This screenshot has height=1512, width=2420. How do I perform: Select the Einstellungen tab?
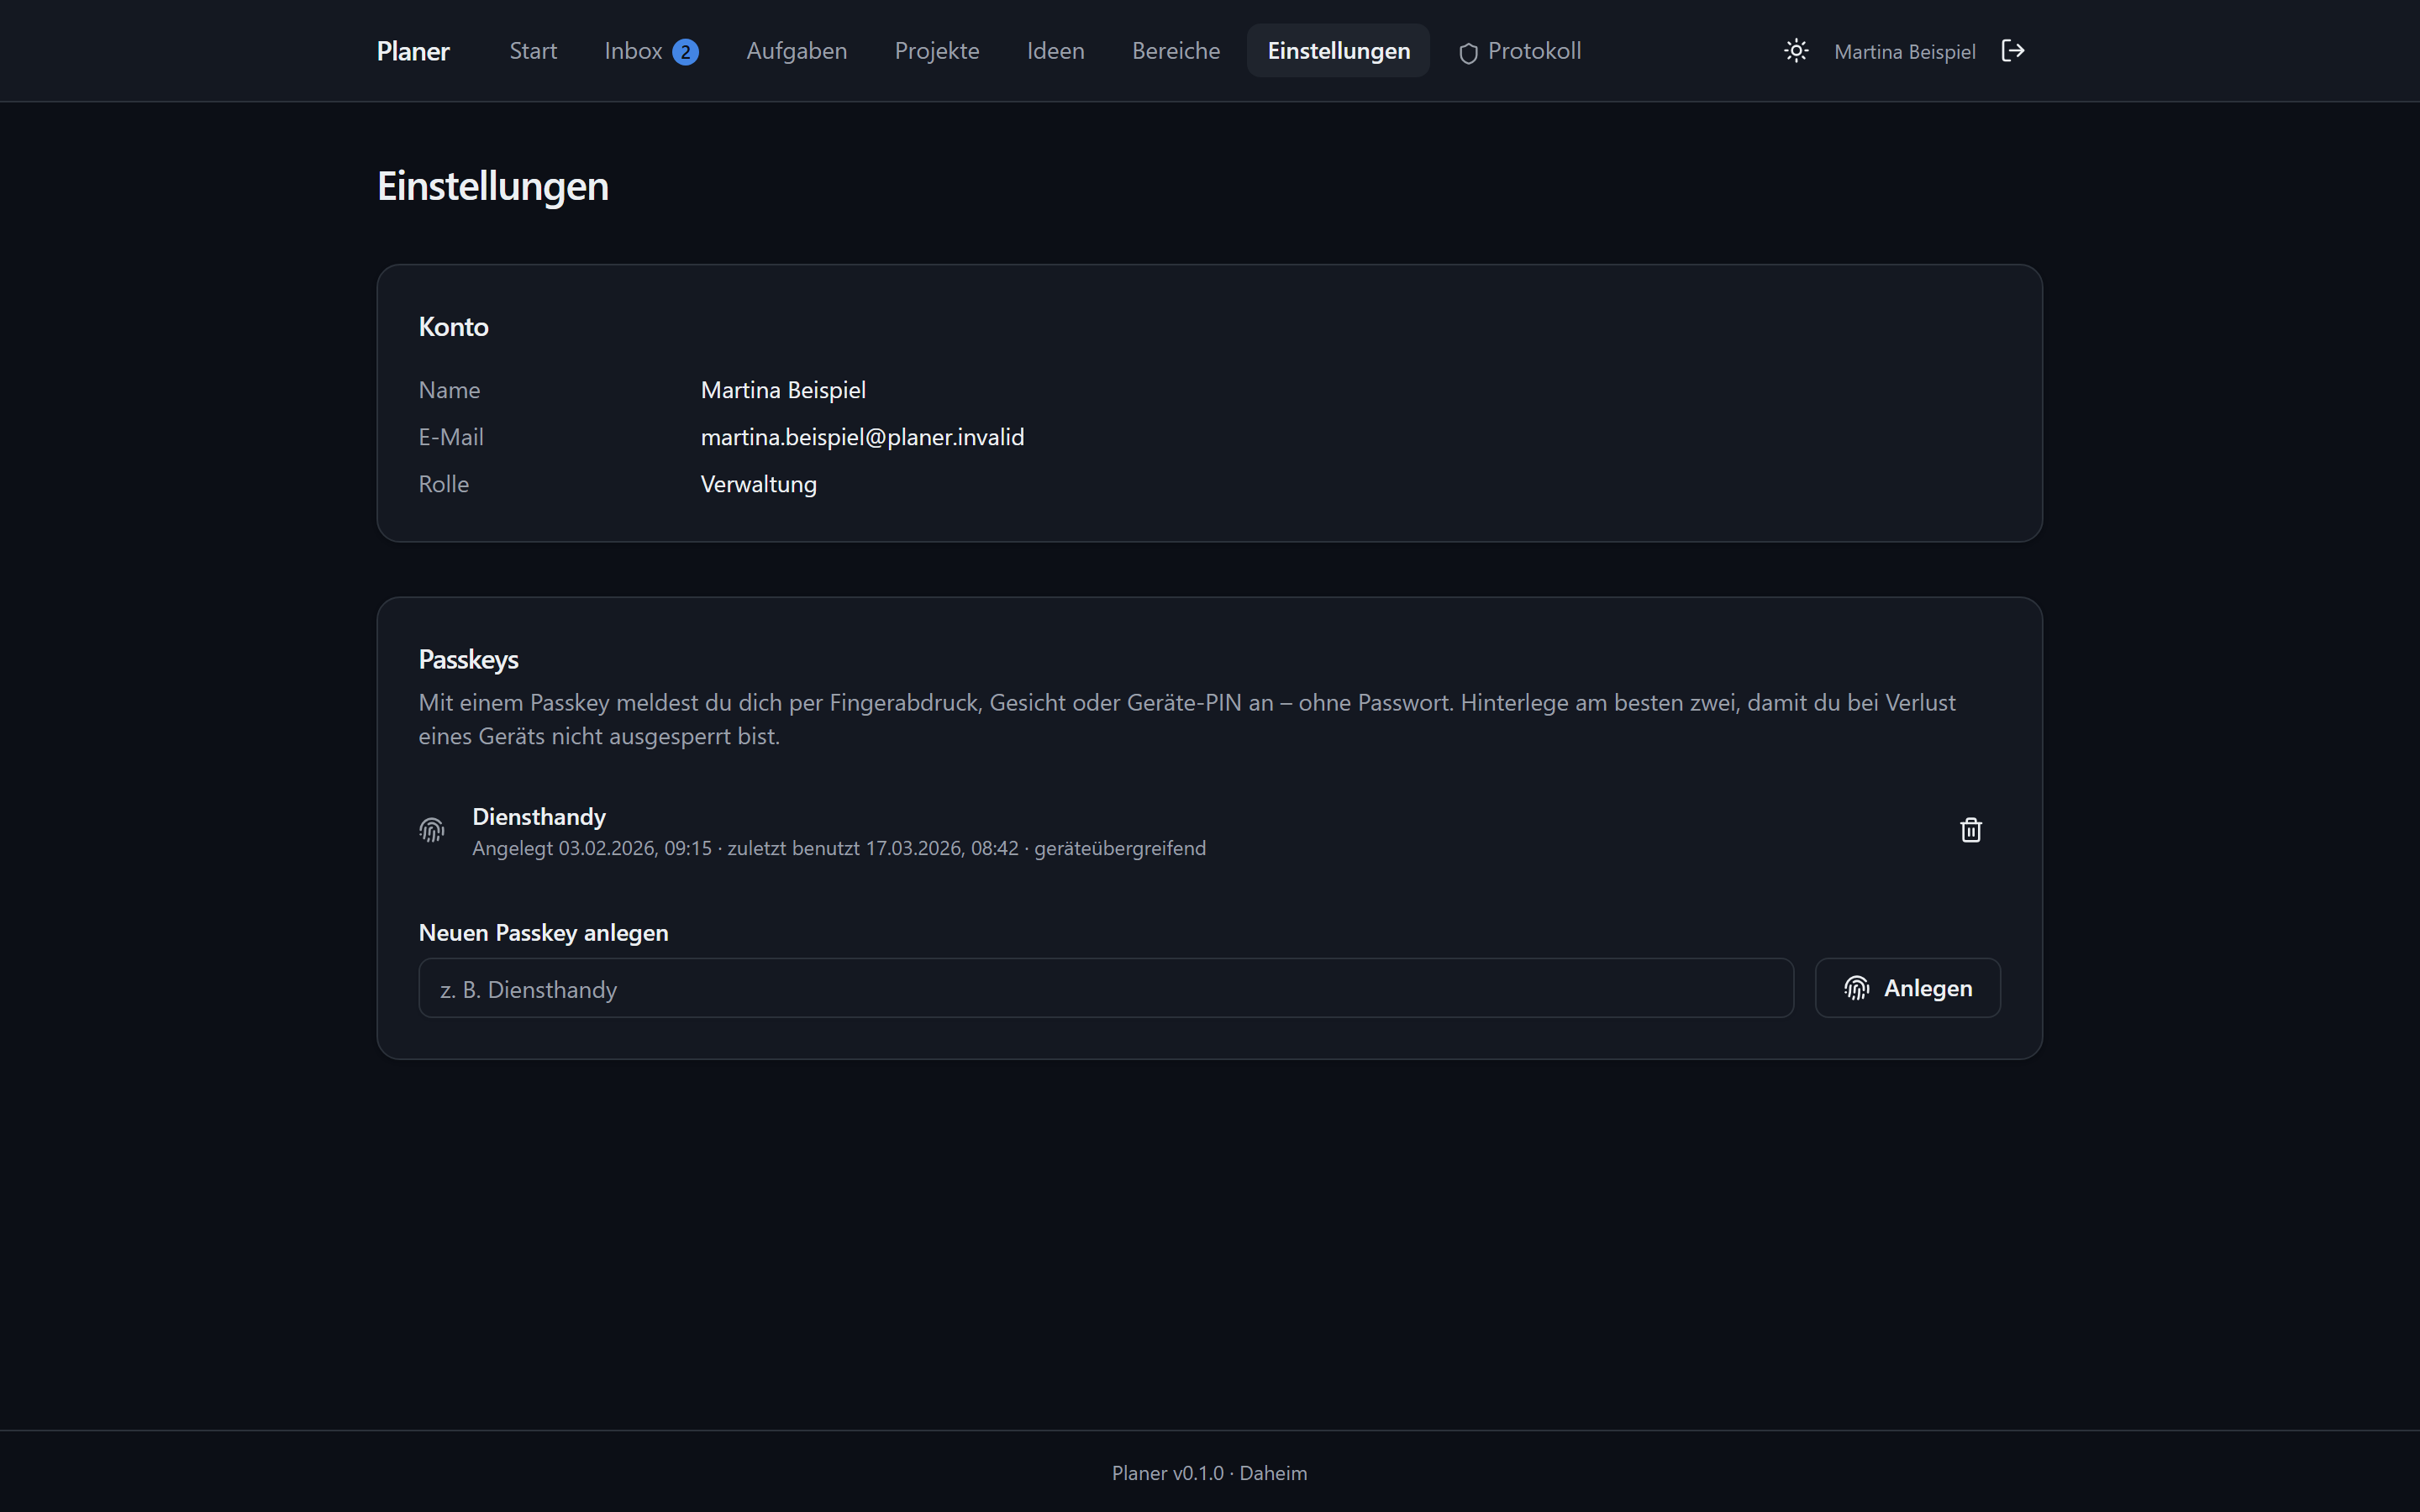1338,51
